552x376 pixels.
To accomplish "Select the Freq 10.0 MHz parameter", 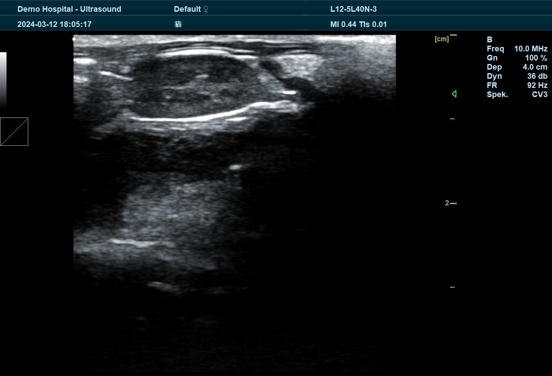I will 517,49.
